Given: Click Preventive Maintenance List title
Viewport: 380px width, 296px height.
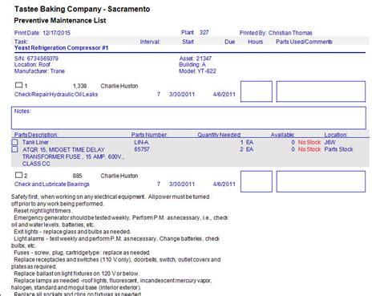Looking at the screenshot, I should click(60, 20).
